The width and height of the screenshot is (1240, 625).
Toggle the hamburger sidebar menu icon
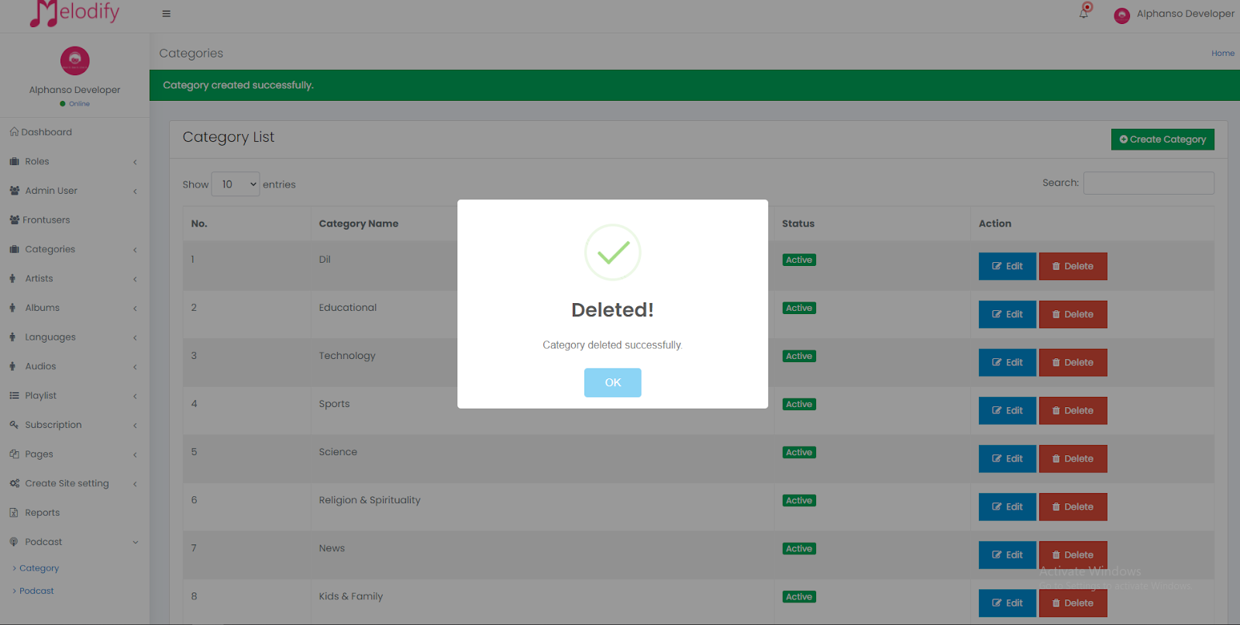[166, 14]
